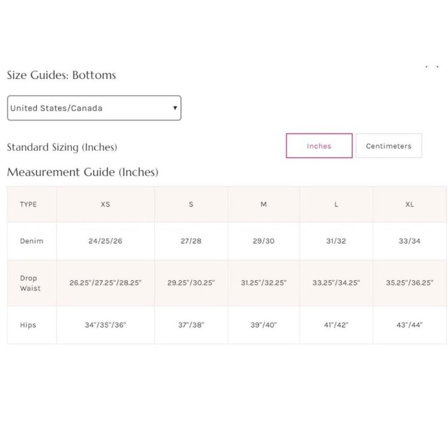Select the 24/25/26 denim size cell
This screenshot has width=448, height=448.
[x=105, y=241]
